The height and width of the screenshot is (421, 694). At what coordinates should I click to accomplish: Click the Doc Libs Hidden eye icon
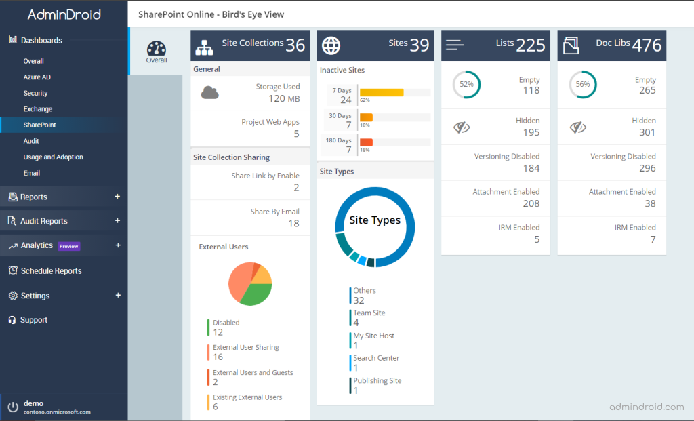coord(577,127)
